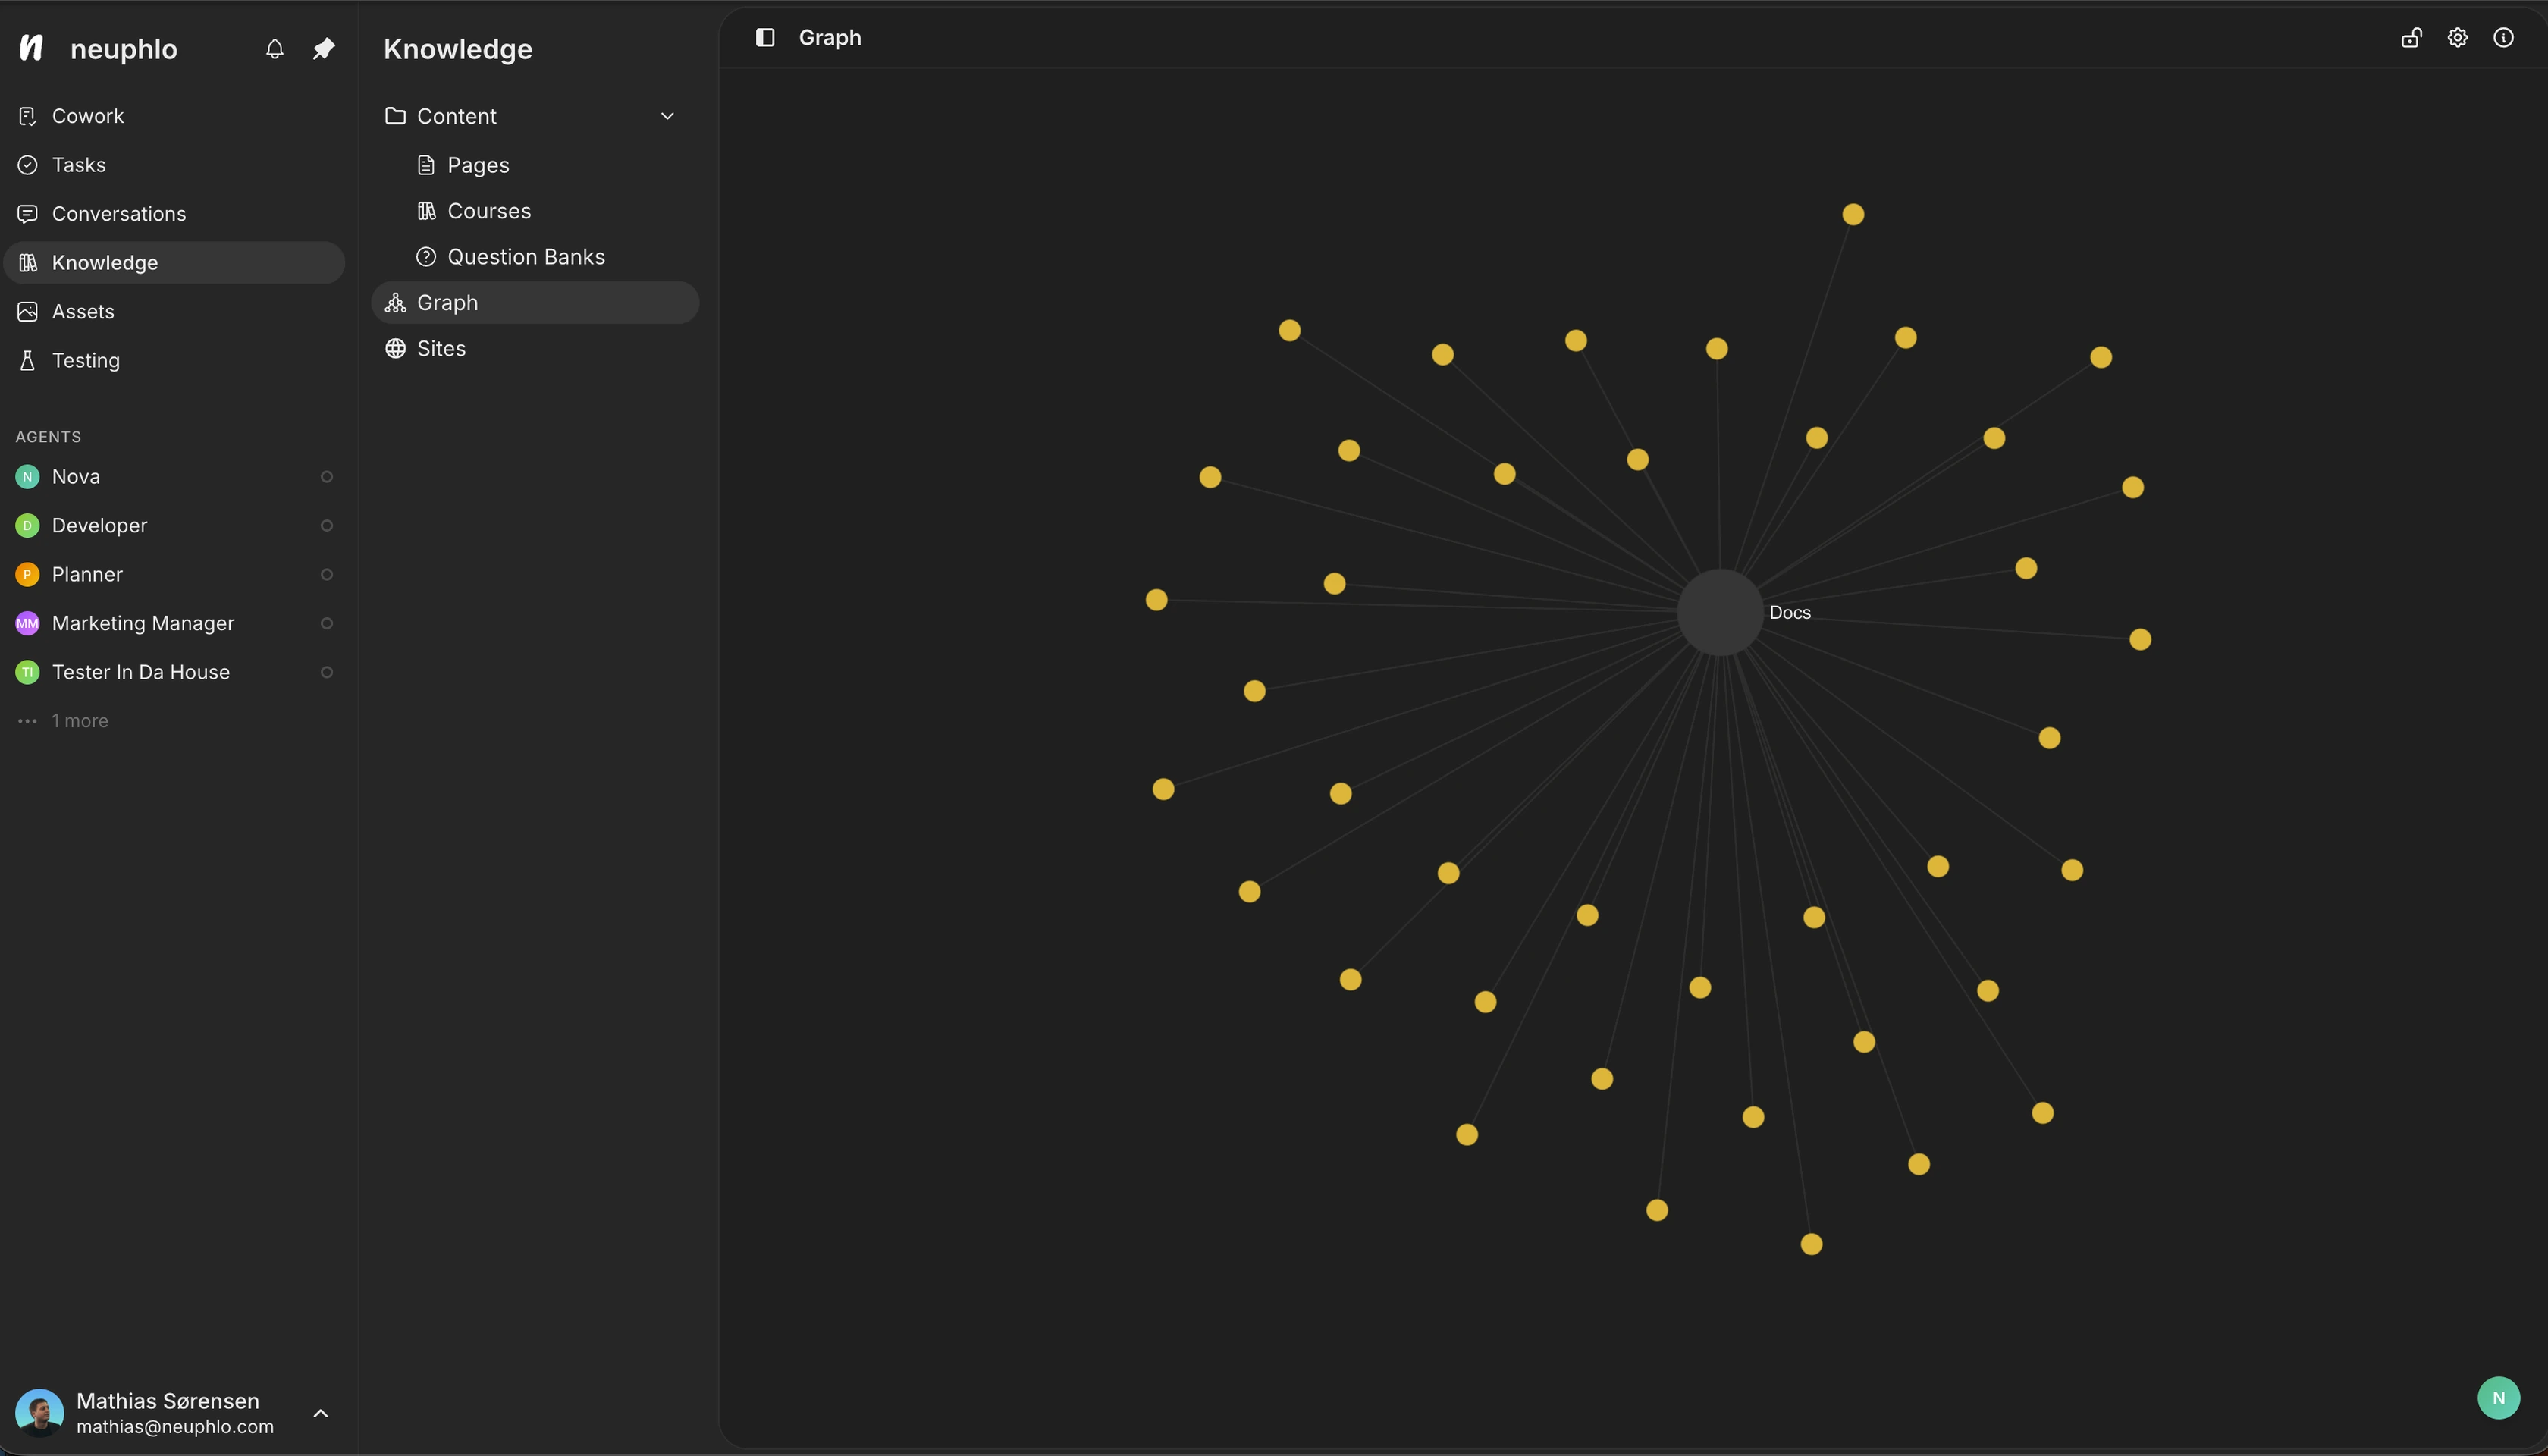This screenshot has height=1456, width=2548.
Task: Select the Nova agent
Action: tap(174, 477)
